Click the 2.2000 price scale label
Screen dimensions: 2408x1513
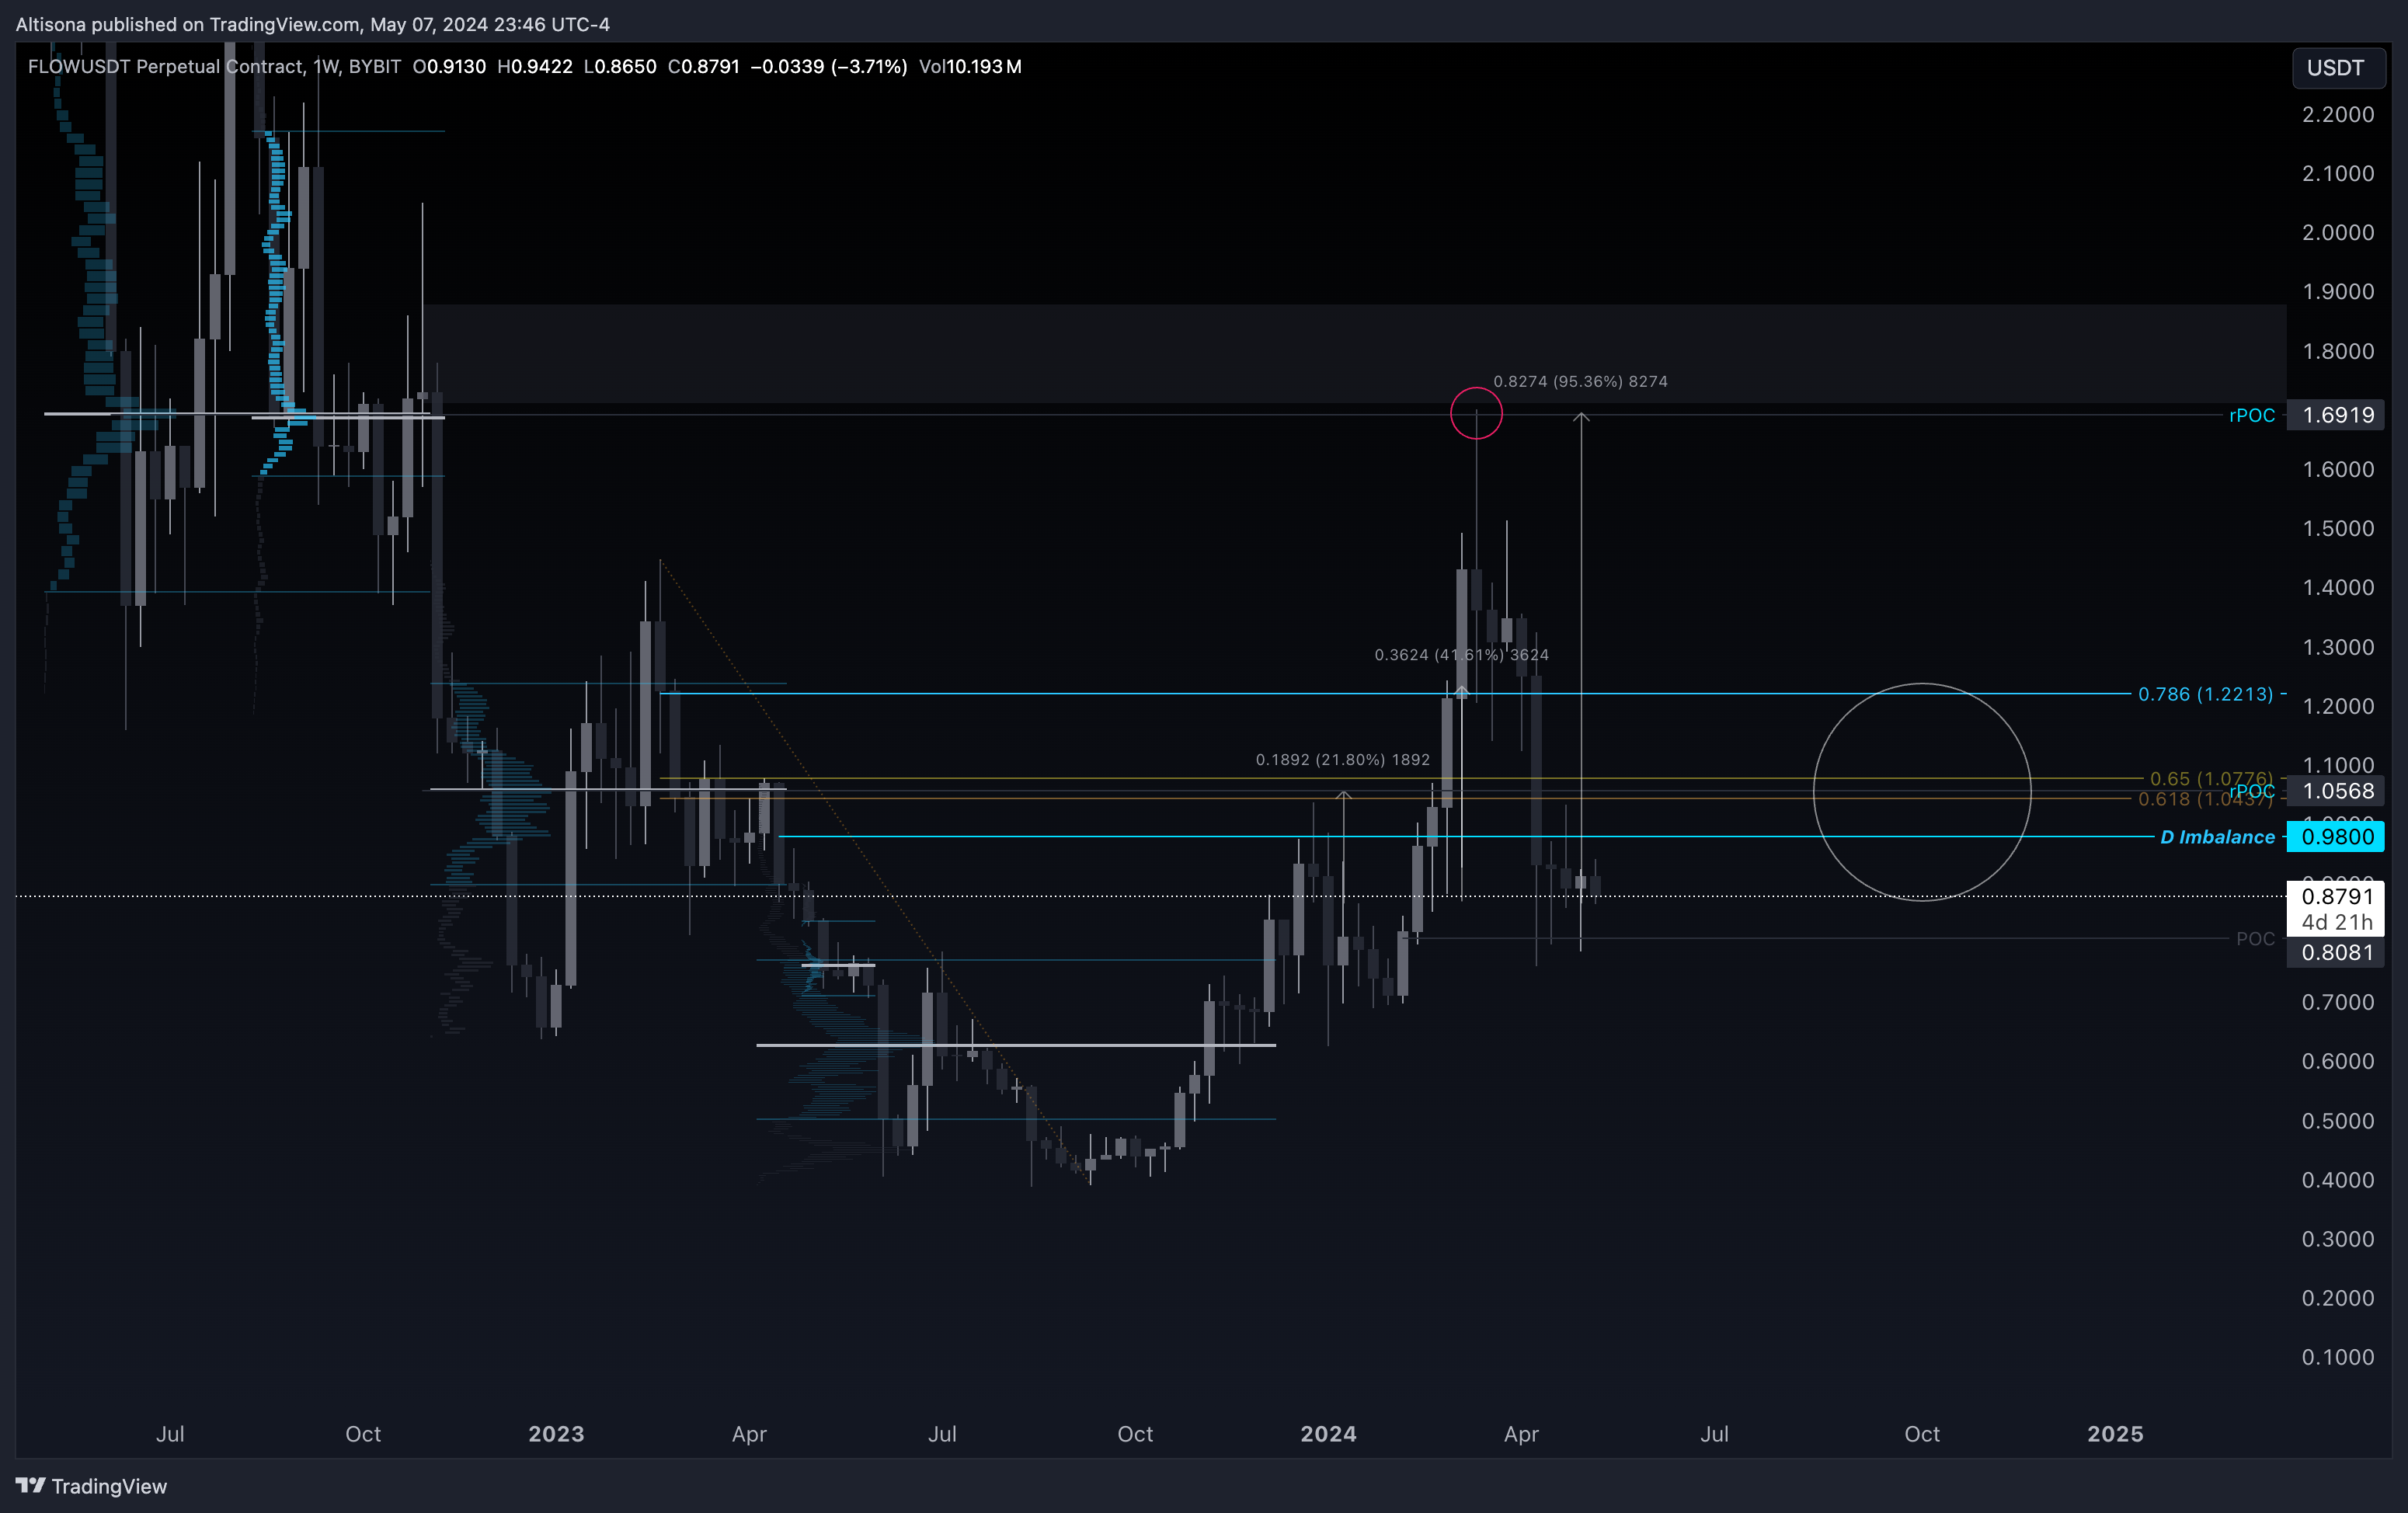pyautogui.click(x=2338, y=115)
